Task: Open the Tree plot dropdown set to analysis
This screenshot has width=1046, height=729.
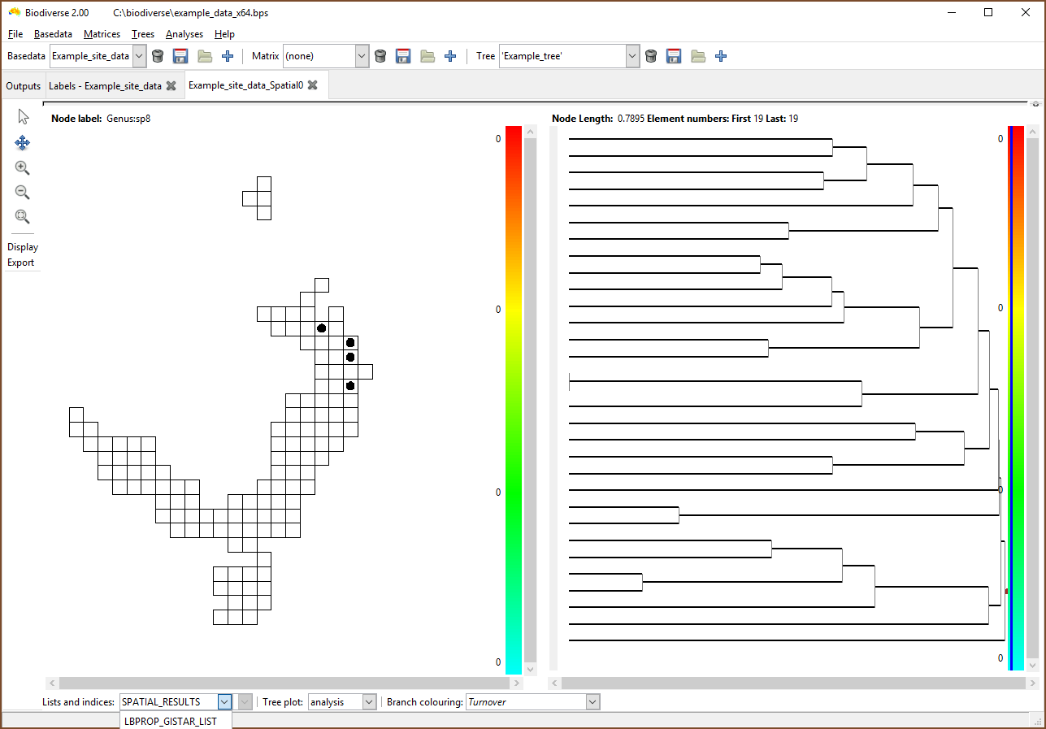Action: pyautogui.click(x=370, y=701)
